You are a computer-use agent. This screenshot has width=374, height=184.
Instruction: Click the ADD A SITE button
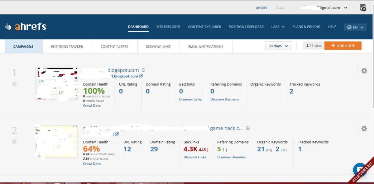coord(343,45)
